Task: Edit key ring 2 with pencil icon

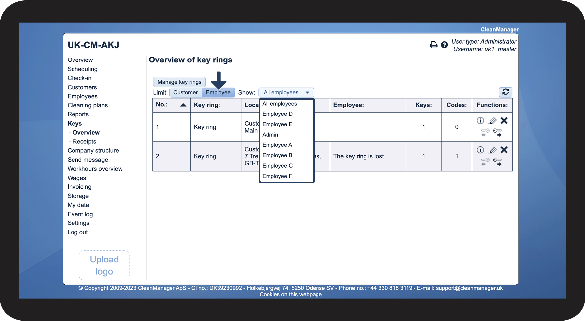Action: point(492,150)
